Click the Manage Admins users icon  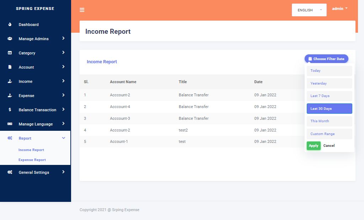[x=10, y=39]
